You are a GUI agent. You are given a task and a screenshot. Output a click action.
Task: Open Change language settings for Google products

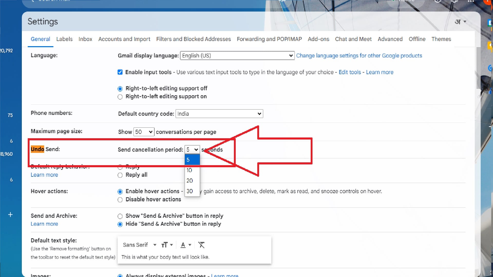click(359, 56)
